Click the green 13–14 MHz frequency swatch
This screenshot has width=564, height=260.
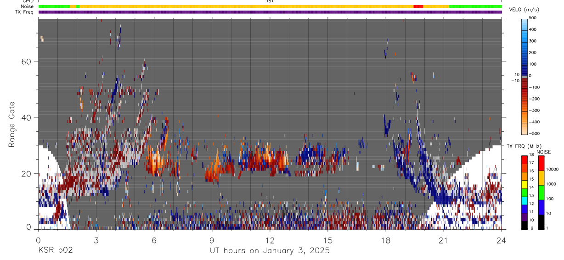pyautogui.click(x=524, y=192)
